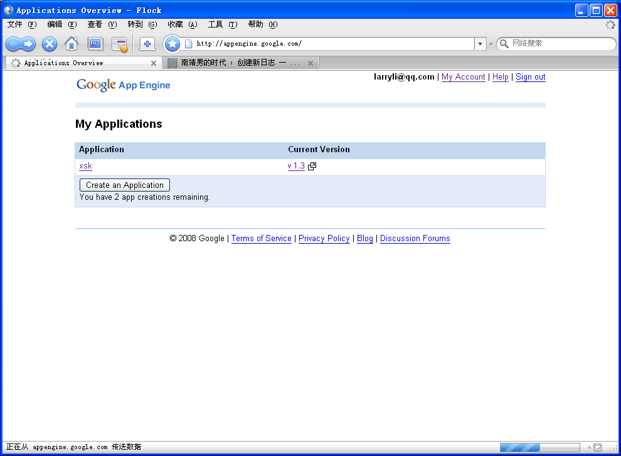Viewport: 621px width, 456px height.
Task: Click the status bar text 正在从 appengine.google.com 传送数据
Action: click(x=73, y=447)
